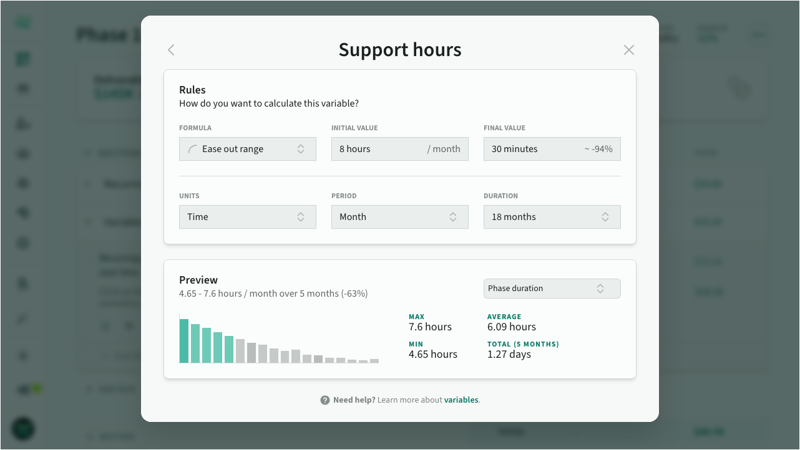This screenshot has width=800, height=450.
Task: Click the Units field chevron arrows
Action: 301,217
